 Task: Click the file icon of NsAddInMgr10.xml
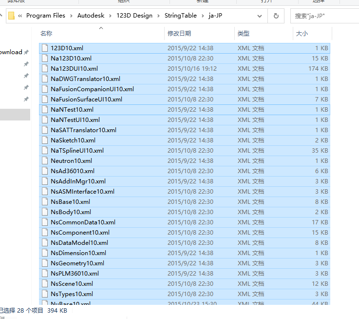click(x=45, y=181)
